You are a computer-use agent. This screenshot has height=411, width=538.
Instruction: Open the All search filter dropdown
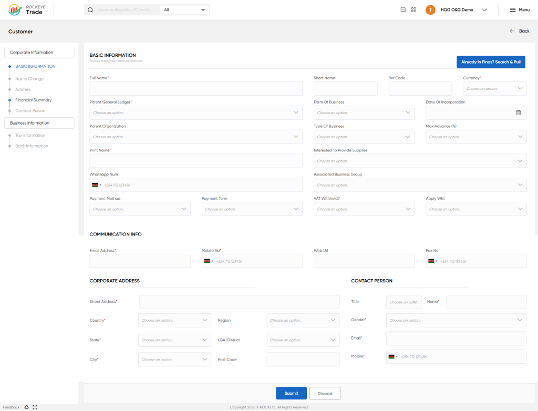click(184, 10)
